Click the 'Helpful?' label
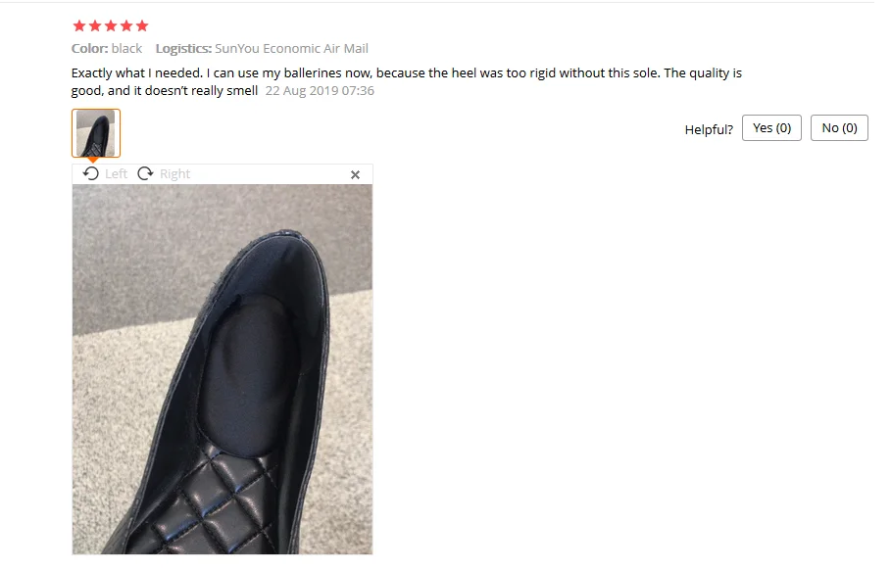 pyautogui.click(x=709, y=130)
